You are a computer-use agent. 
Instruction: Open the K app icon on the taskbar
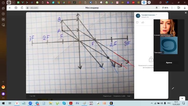(x=111, y=103)
